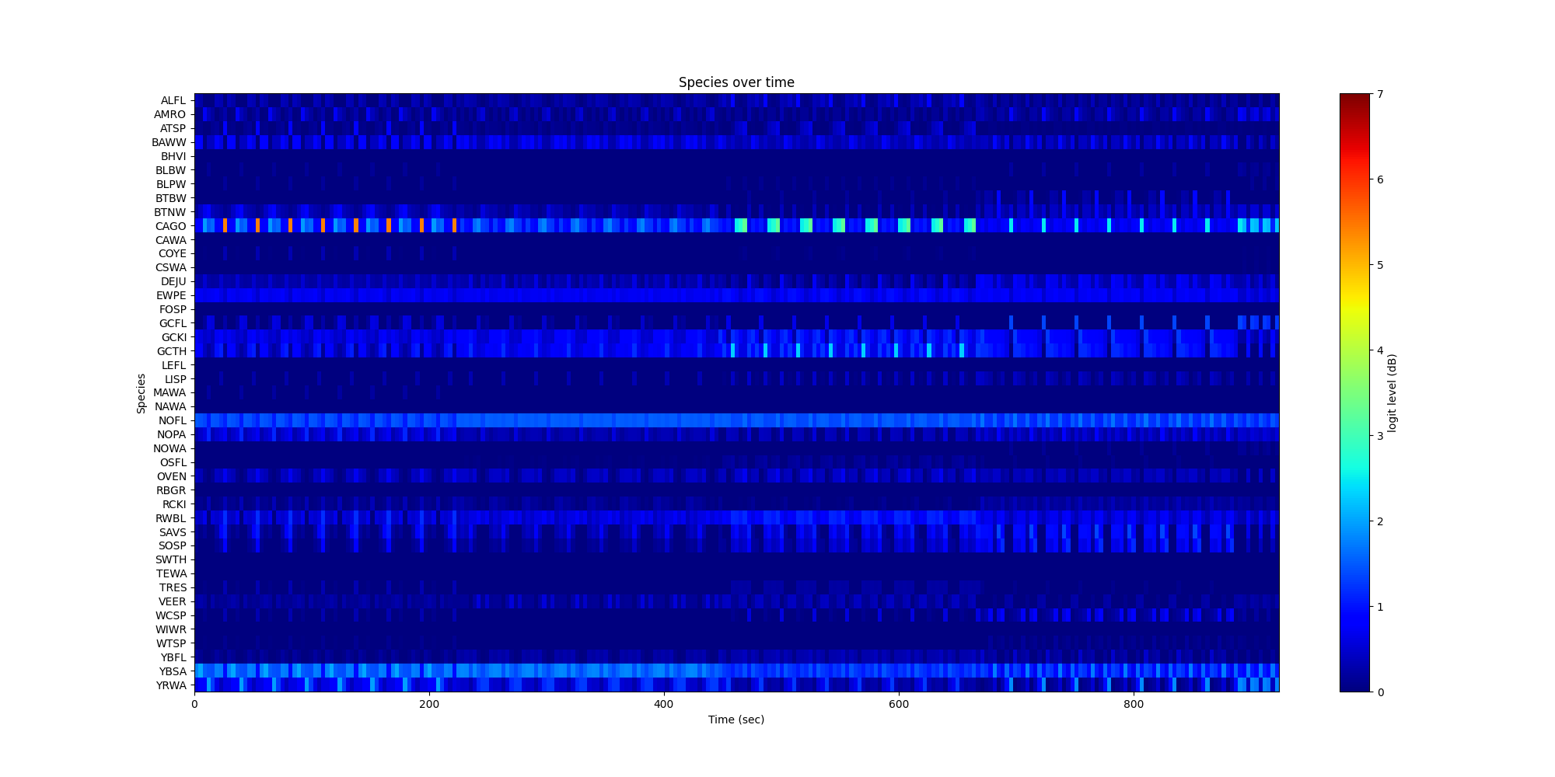Click the colorbar tick labeled 5

(1380, 265)
